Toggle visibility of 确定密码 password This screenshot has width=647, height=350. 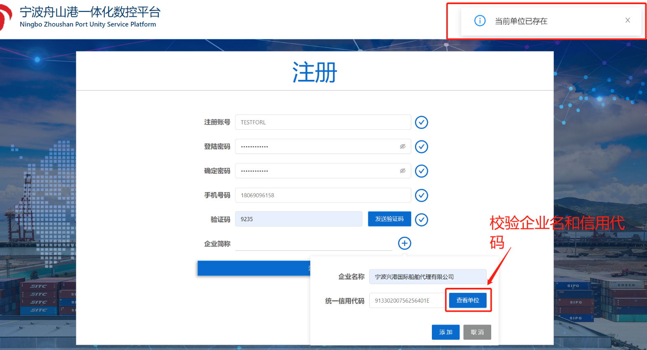(403, 171)
